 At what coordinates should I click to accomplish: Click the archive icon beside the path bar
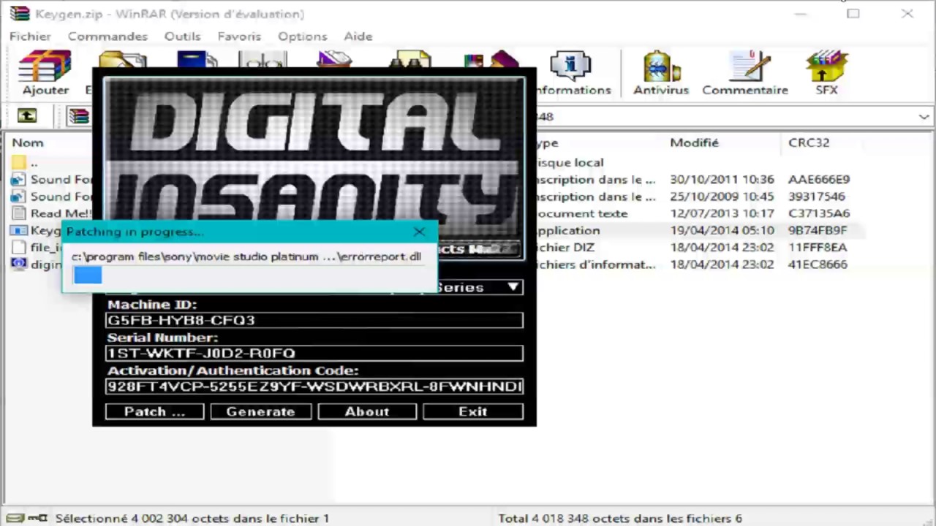[x=78, y=115]
